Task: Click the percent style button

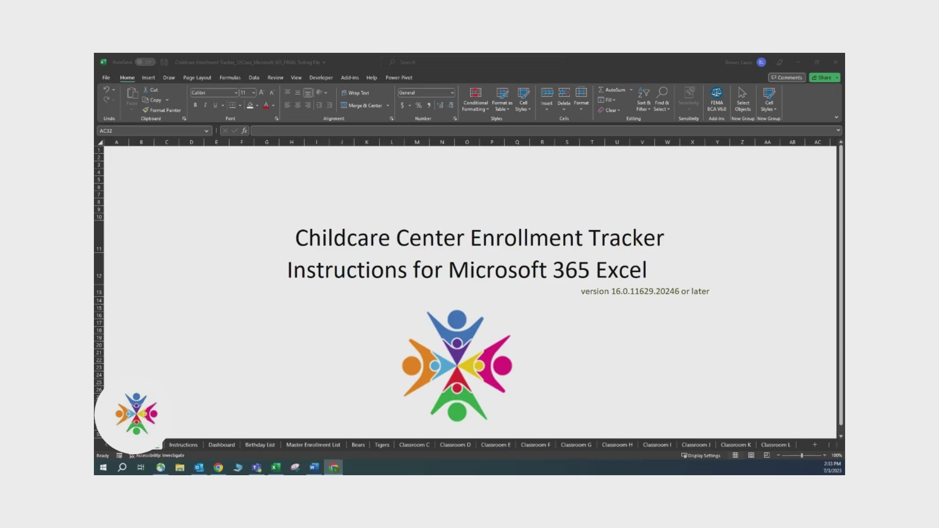Action: coord(419,105)
